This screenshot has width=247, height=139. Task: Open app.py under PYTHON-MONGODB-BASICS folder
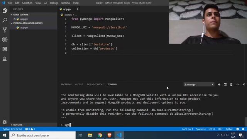tap(34, 27)
